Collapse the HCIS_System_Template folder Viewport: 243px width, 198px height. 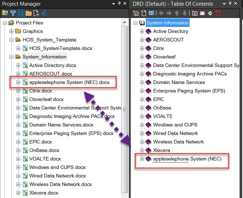[x=11, y=40]
